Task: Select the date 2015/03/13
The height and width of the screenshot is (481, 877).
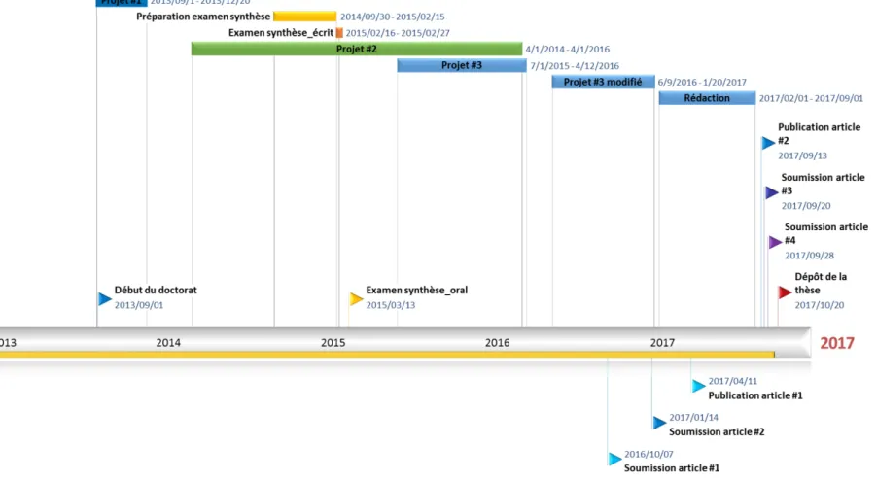Action: [x=391, y=305]
